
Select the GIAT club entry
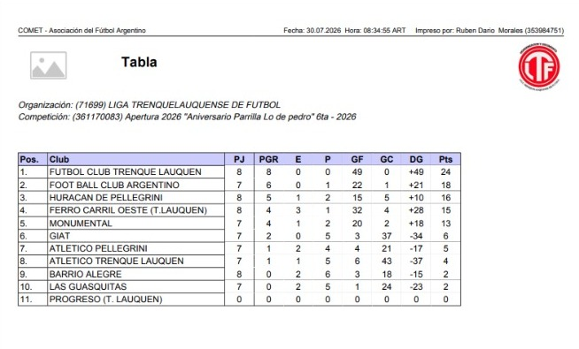point(59,236)
